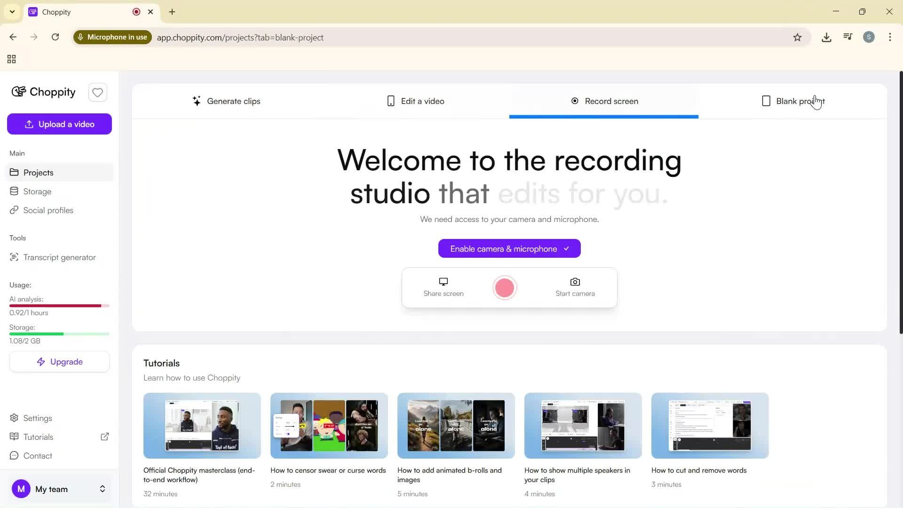
Task: Open the Chrome three-dot menu
Action: (x=890, y=37)
